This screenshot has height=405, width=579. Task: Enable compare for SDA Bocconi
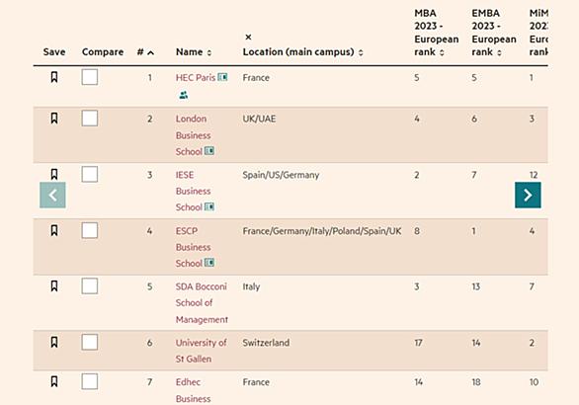coord(90,286)
